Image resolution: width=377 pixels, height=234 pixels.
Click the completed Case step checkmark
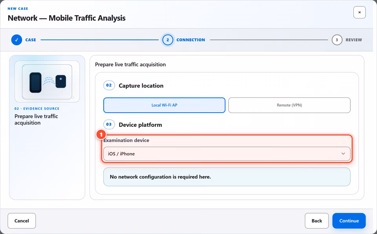(x=16, y=40)
